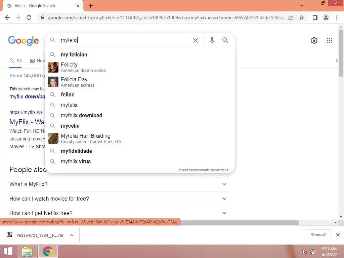Close the myflix Google Search tab
Viewport: 344px width, 258px height.
[78, 6]
